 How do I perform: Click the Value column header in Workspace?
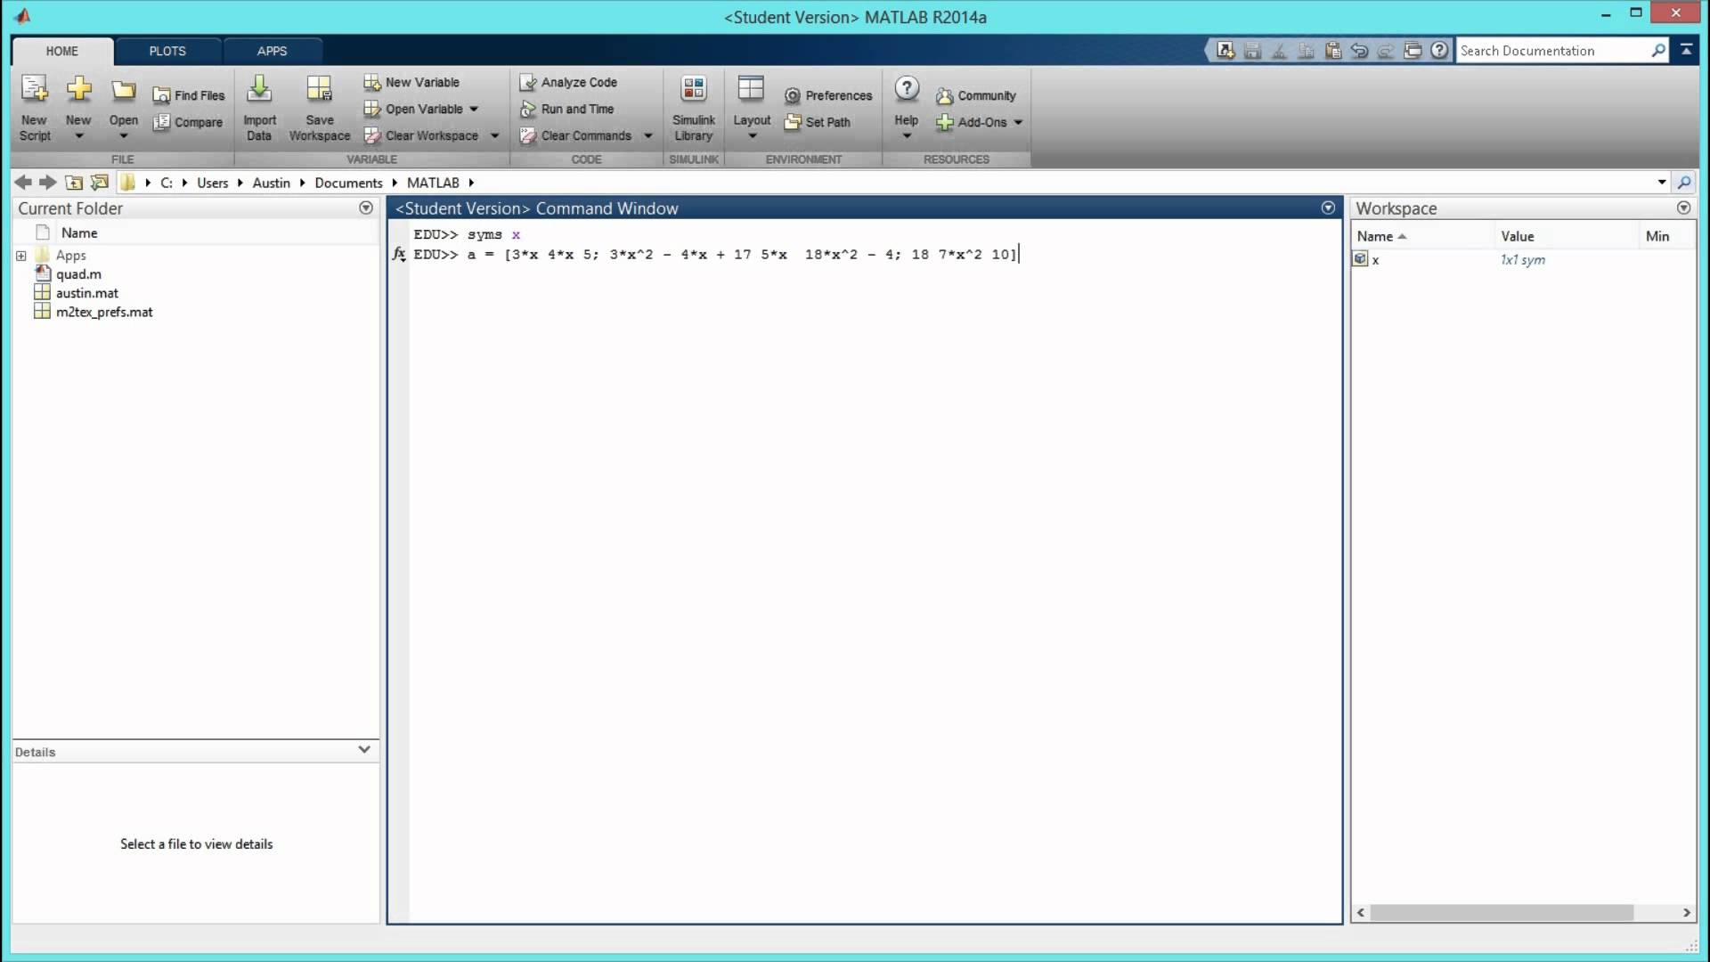[1566, 236]
